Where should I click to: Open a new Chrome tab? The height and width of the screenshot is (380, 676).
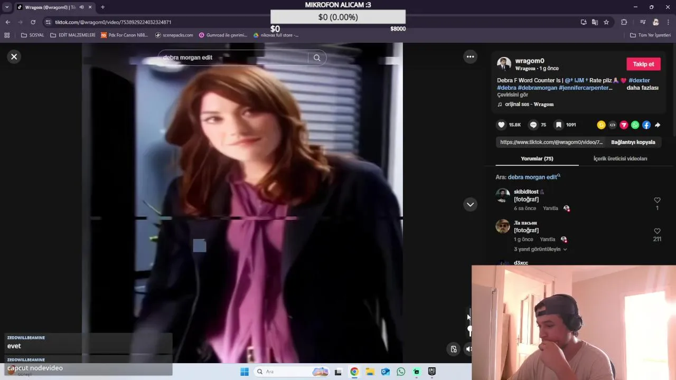click(102, 7)
